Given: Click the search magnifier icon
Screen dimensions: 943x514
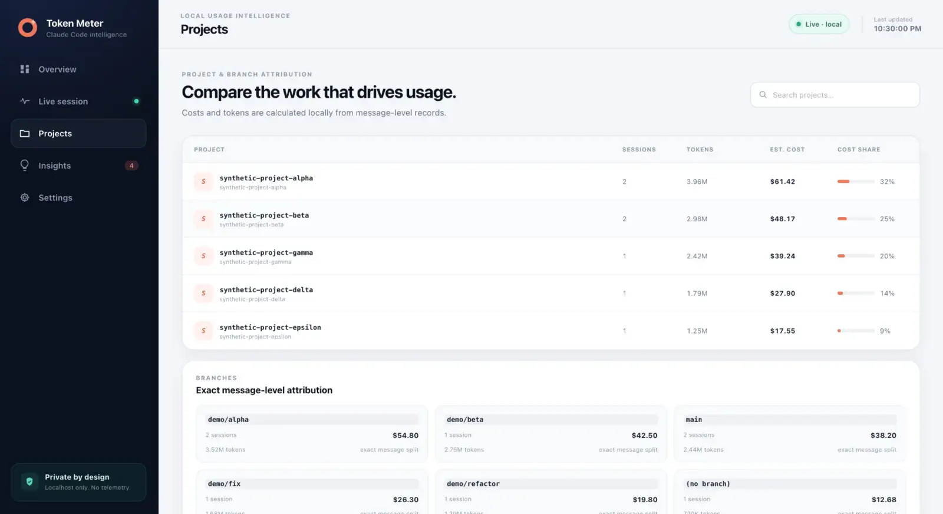Looking at the screenshot, I should tap(763, 94).
